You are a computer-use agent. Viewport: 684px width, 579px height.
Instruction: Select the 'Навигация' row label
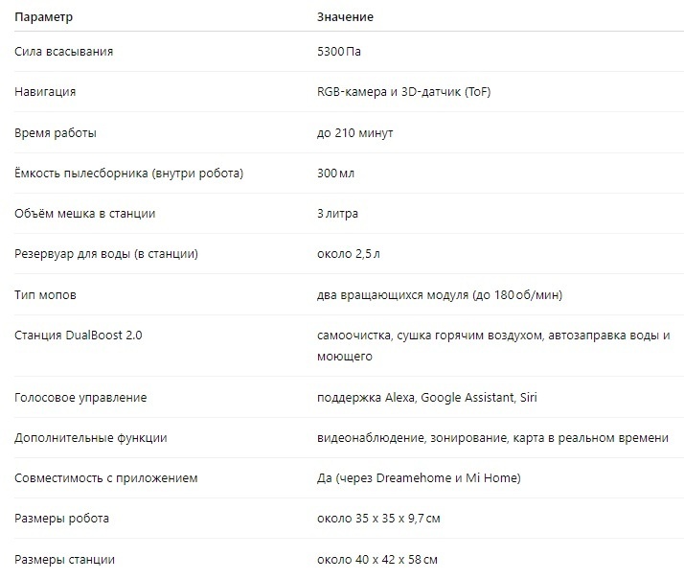[x=45, y=92]
